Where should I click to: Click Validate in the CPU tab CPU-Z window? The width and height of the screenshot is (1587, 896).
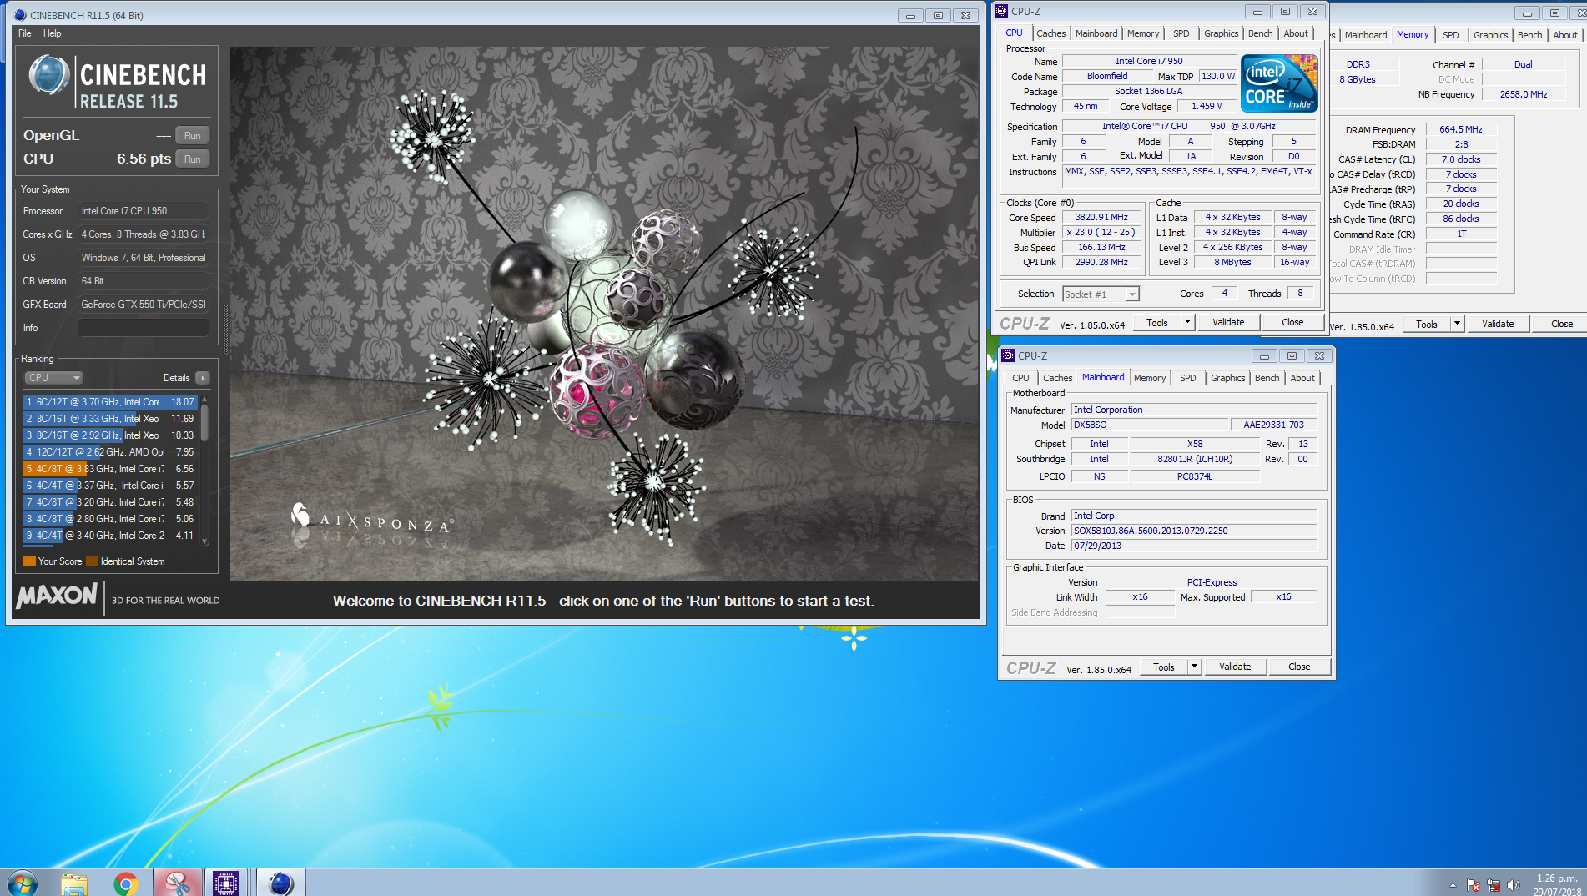(1228, 322)
